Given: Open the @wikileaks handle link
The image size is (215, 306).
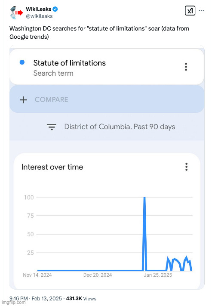Looking at the screenshot, I should pyautogui.click(x=39, y=16).
